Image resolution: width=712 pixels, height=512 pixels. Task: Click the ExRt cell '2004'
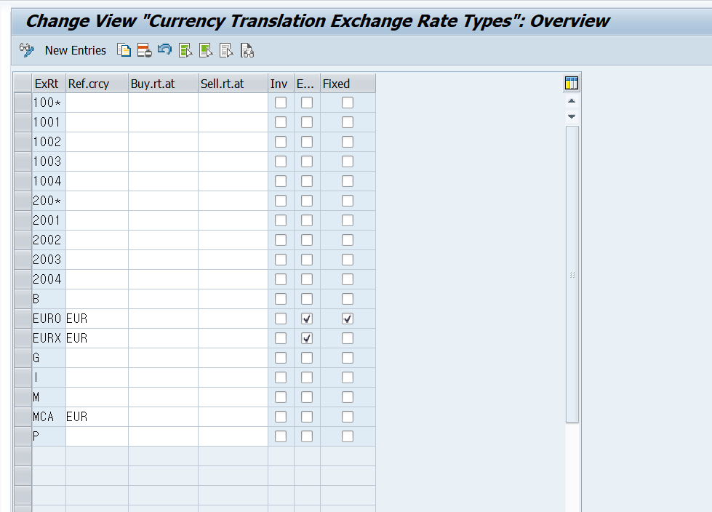coord(49,279)
